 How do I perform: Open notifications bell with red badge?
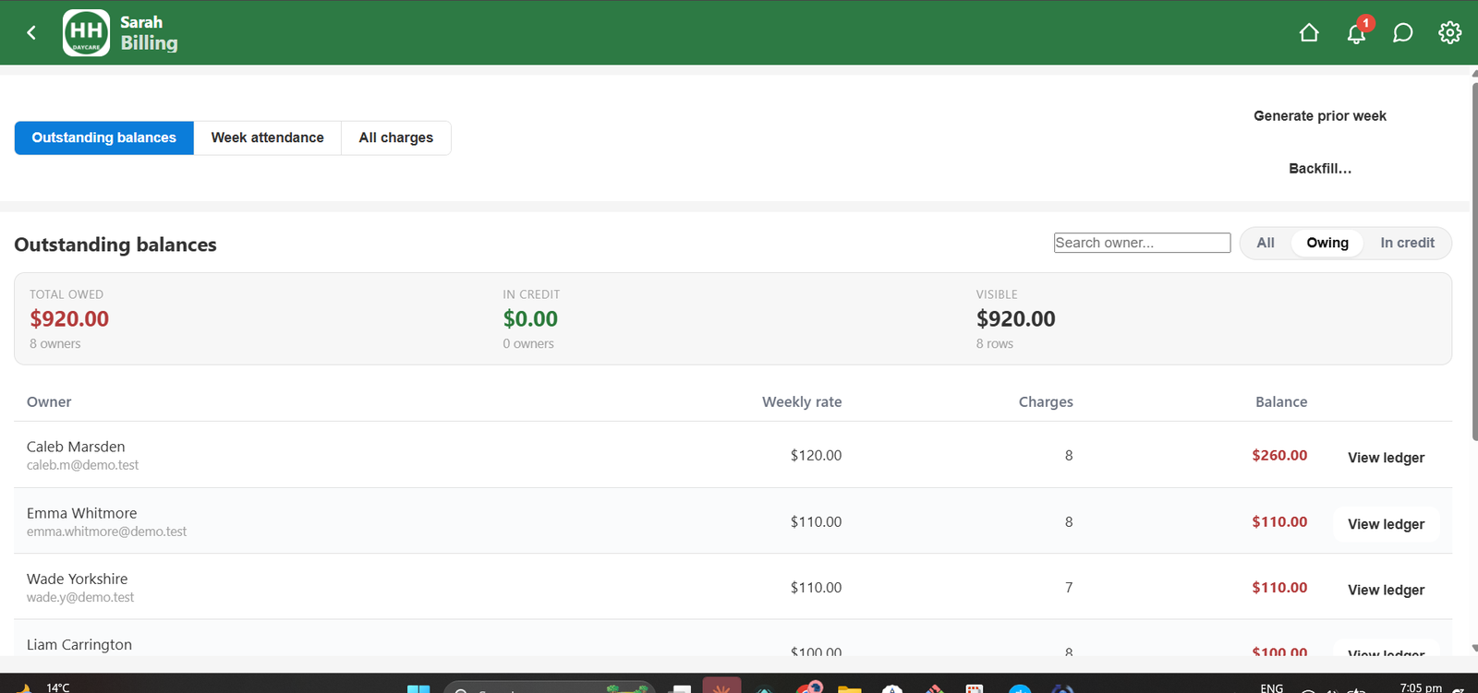click(x=1357, y=33)
